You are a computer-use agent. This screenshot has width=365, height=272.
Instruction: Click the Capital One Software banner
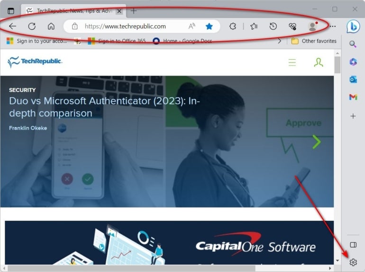pyautogui.click(x=169, y=243)
